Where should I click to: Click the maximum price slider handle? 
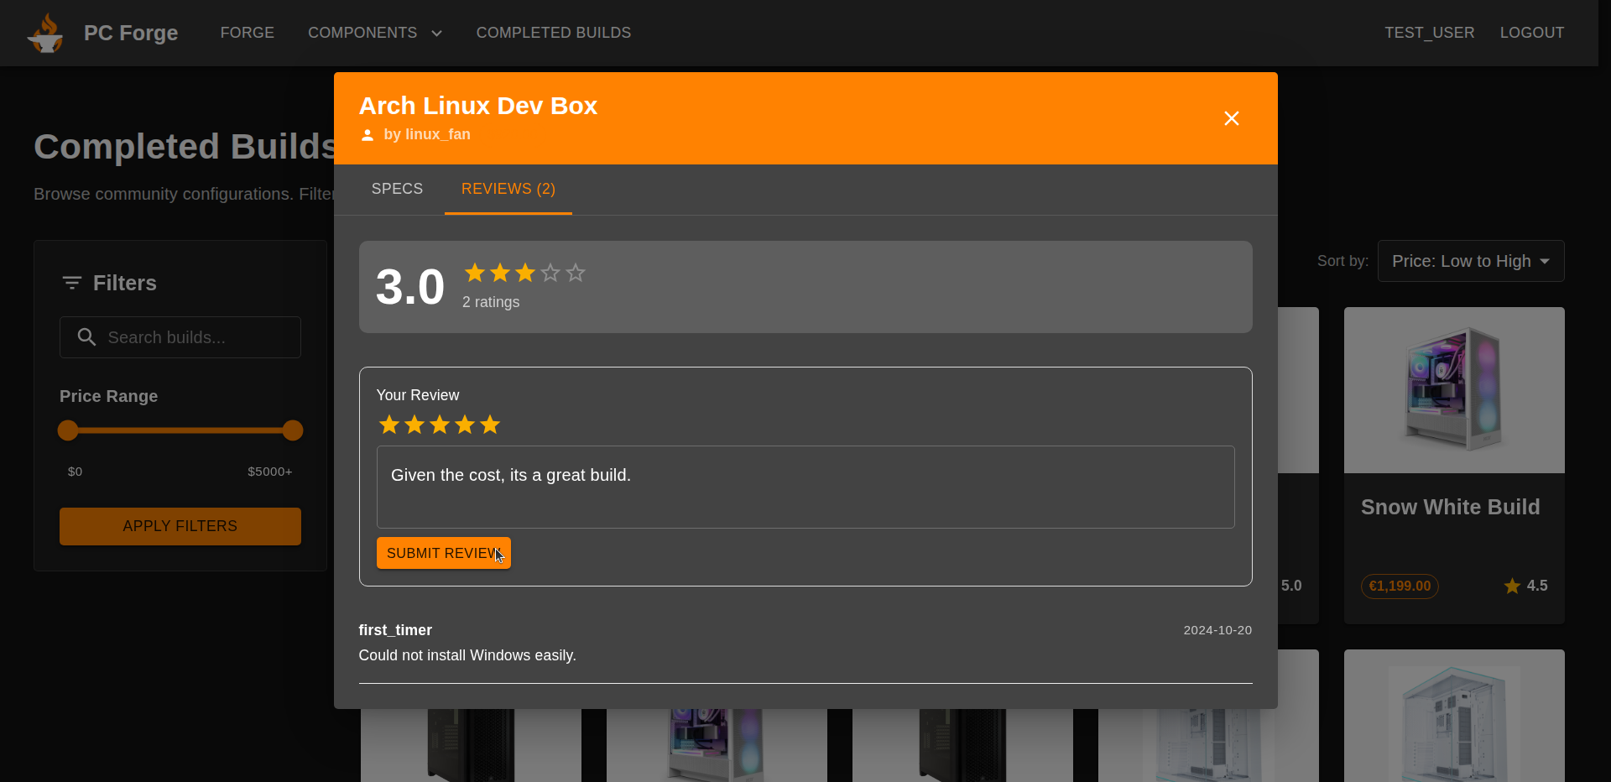tap(292, 430)
